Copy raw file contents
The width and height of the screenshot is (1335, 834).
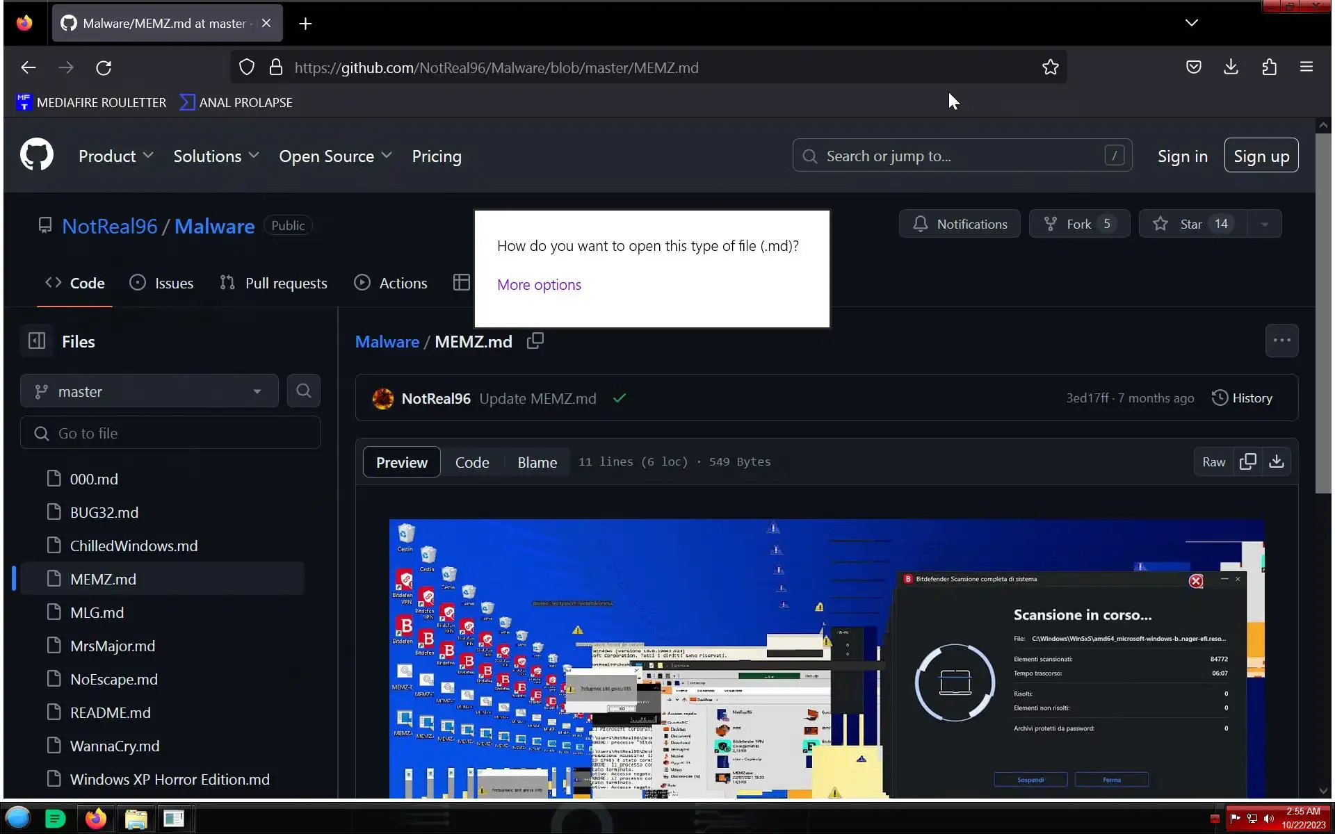pyautogui.click(x=1248, y=462)
